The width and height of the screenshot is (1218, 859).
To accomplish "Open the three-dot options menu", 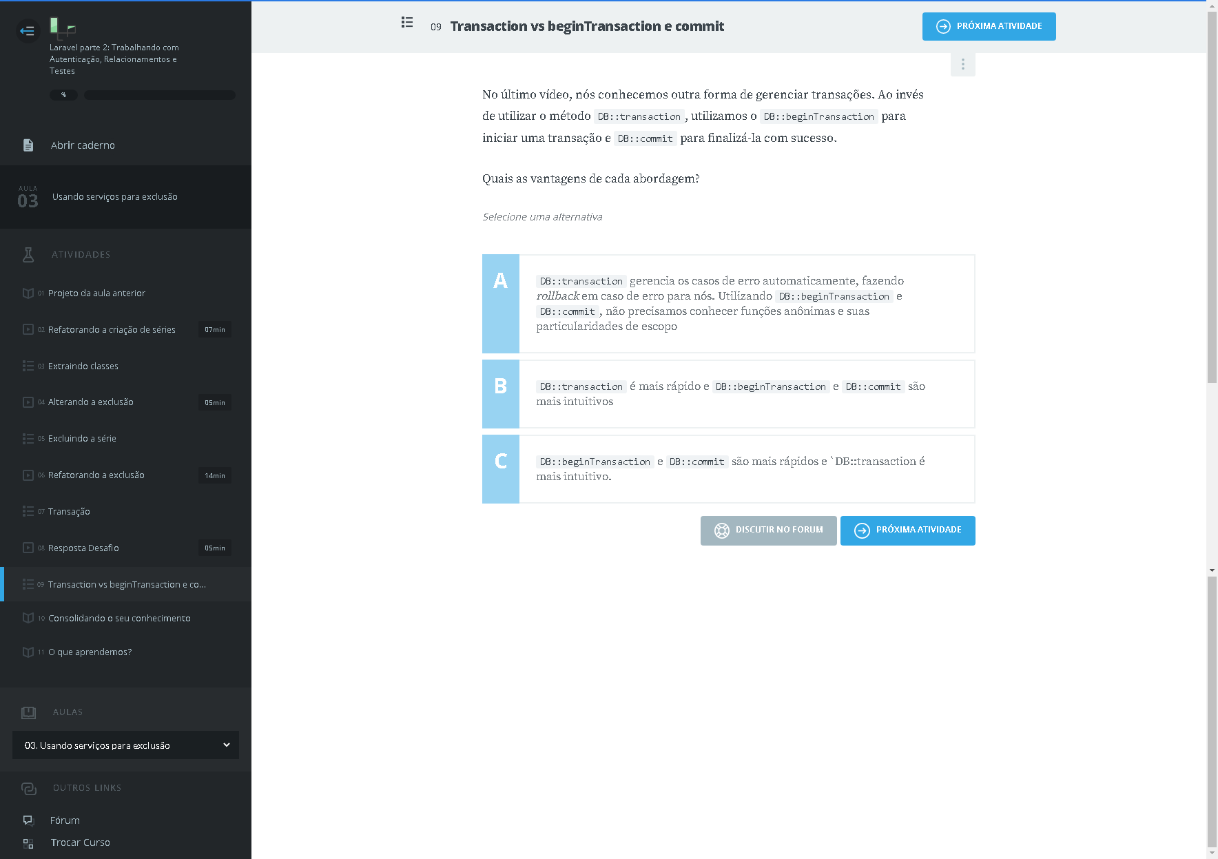I will pos(962,64).
